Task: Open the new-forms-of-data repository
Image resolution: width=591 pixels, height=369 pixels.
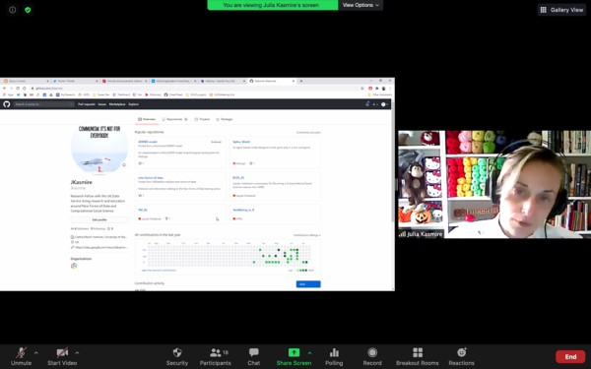Action: pyautogui.click(x=151, y=178)
